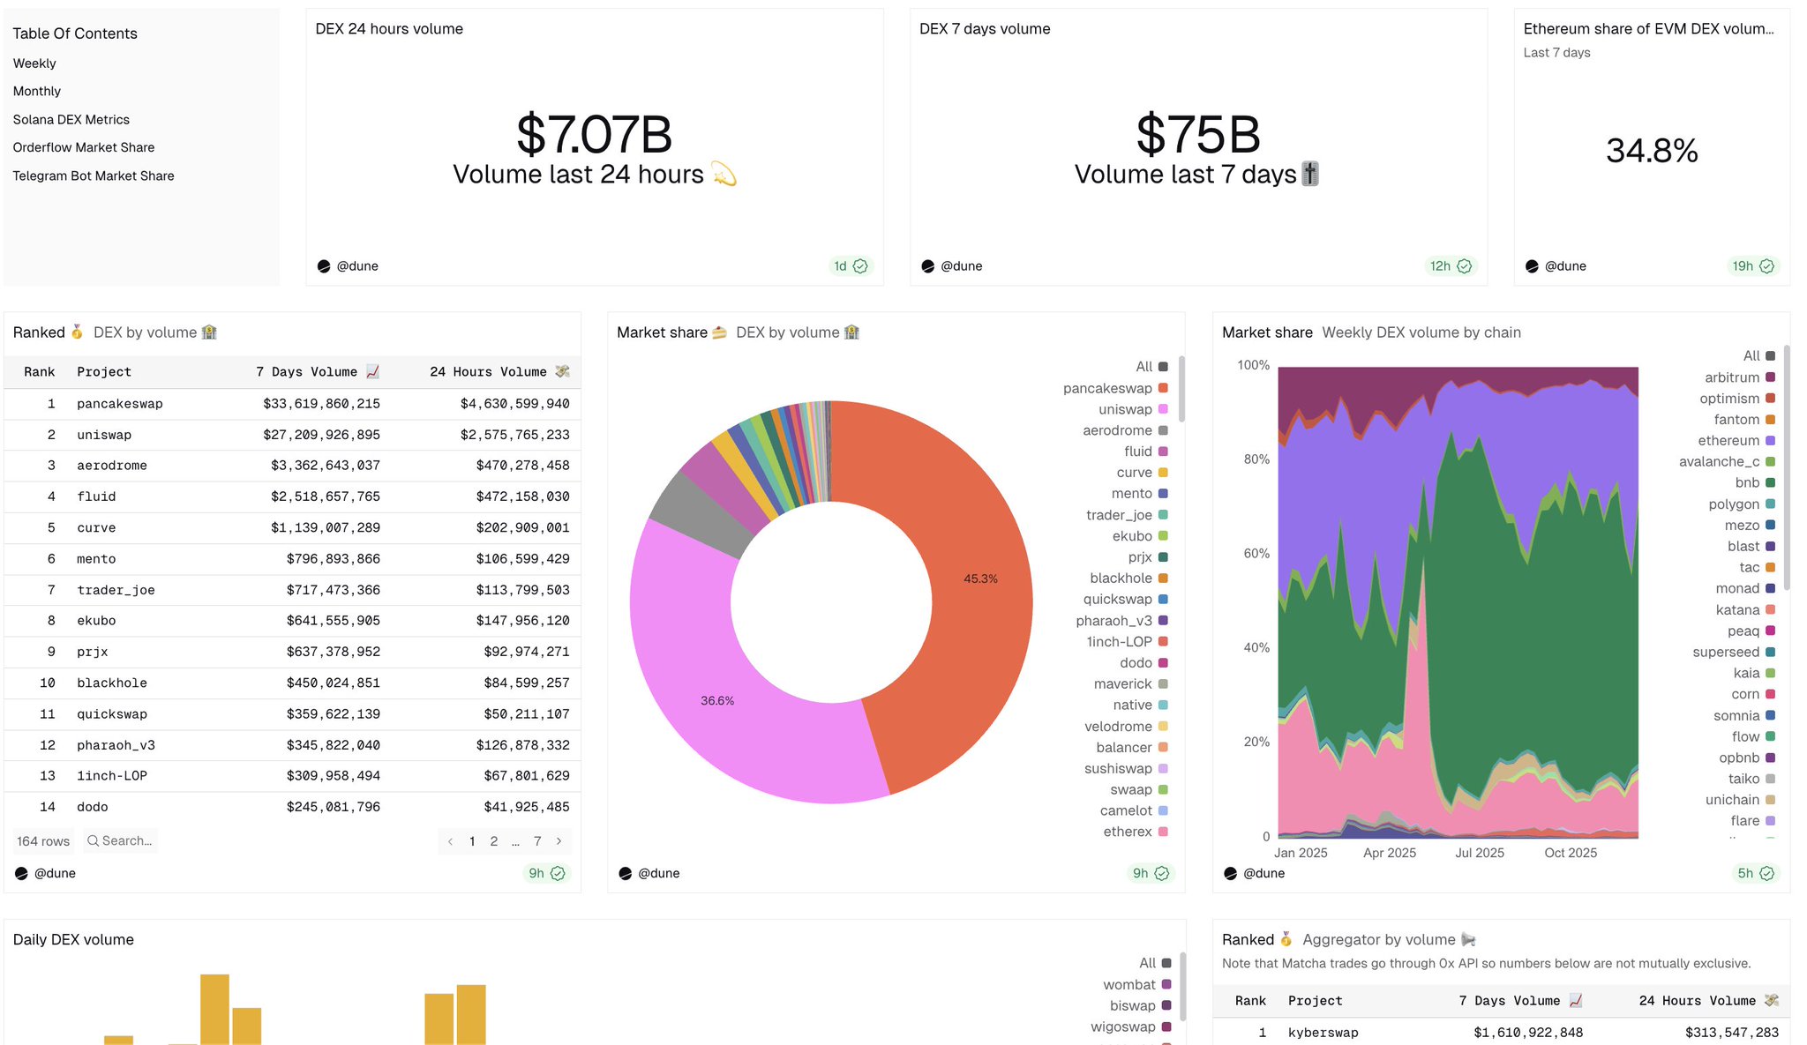Open Solana DEX Metrics in table of contents
Image resolution: width=1807 pixels, height=1045 pixels.
pos(71,119)
